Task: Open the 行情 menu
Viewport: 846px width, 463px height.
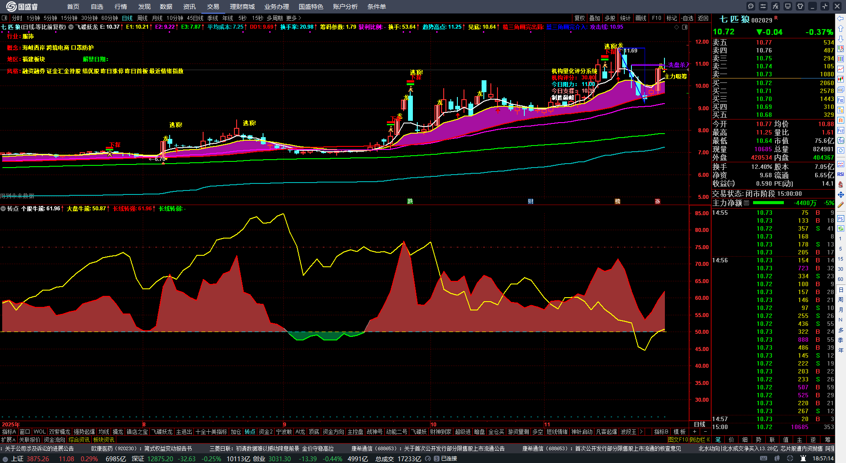Action: pos(121,7)
